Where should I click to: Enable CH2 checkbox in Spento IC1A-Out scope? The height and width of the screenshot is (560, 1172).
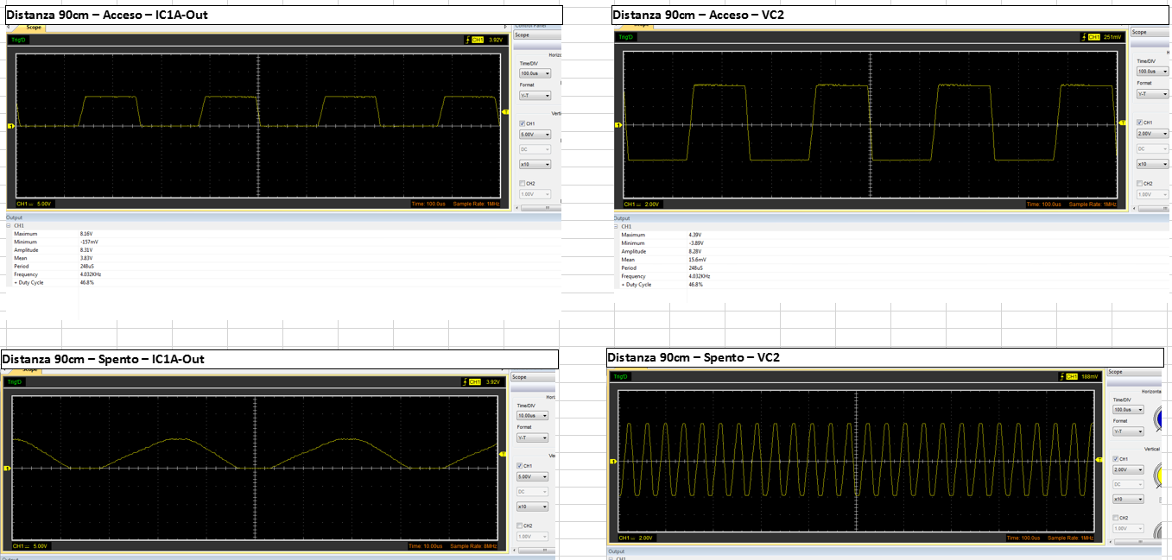click(521, 525)
